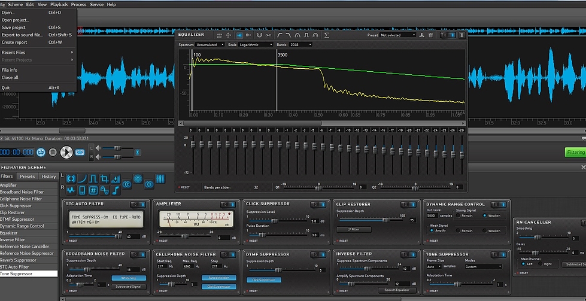The width and height of the screenshot is (586, 301).
Task: Click the right channel speaker icon
Action: point(98,156)
